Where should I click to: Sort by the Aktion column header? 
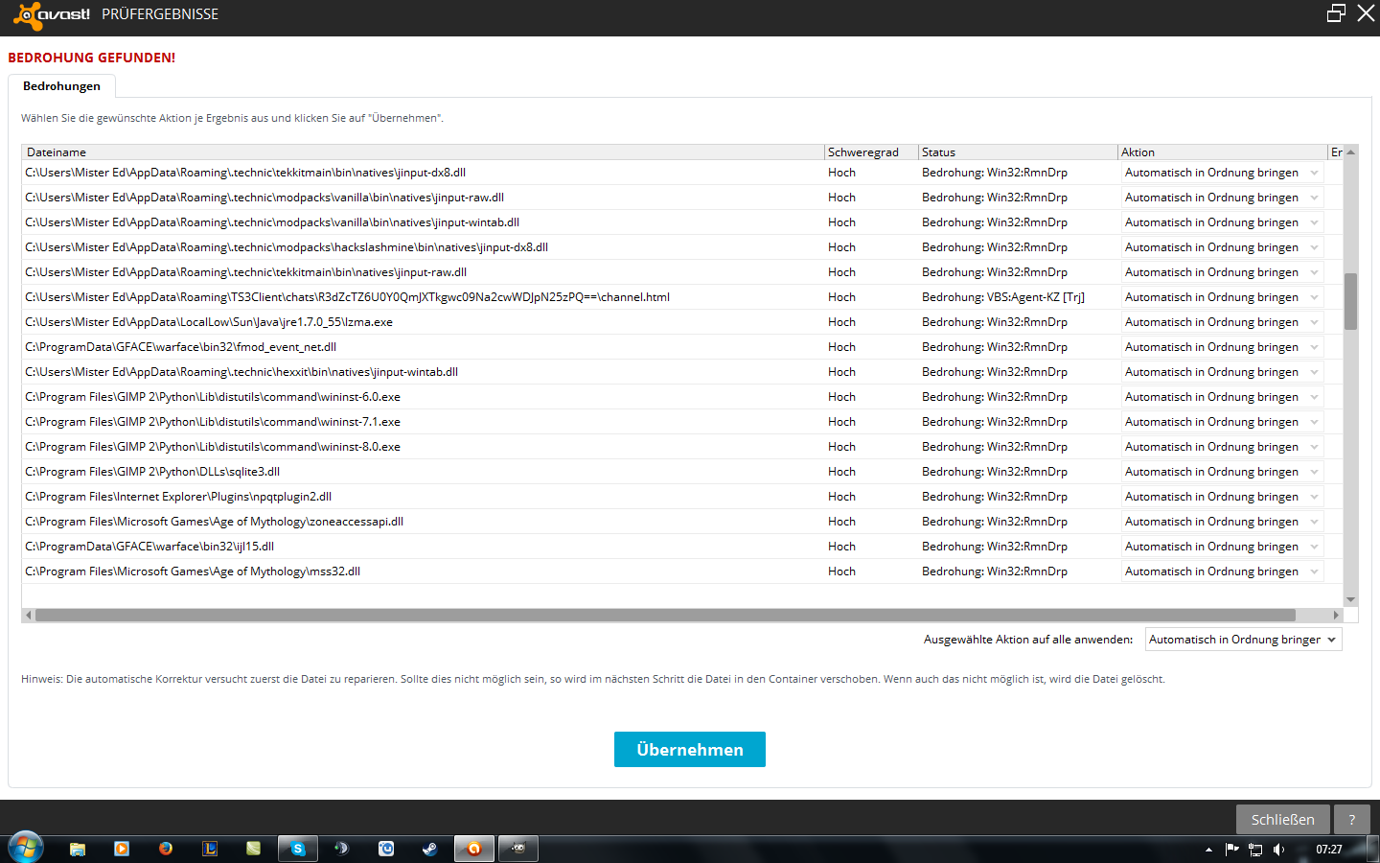pyautogui.click(x=1222, y=152)
